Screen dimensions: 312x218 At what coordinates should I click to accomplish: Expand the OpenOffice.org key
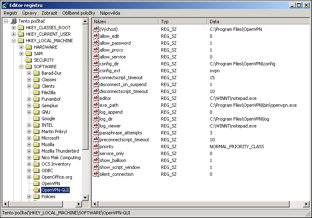click(29, 177)
